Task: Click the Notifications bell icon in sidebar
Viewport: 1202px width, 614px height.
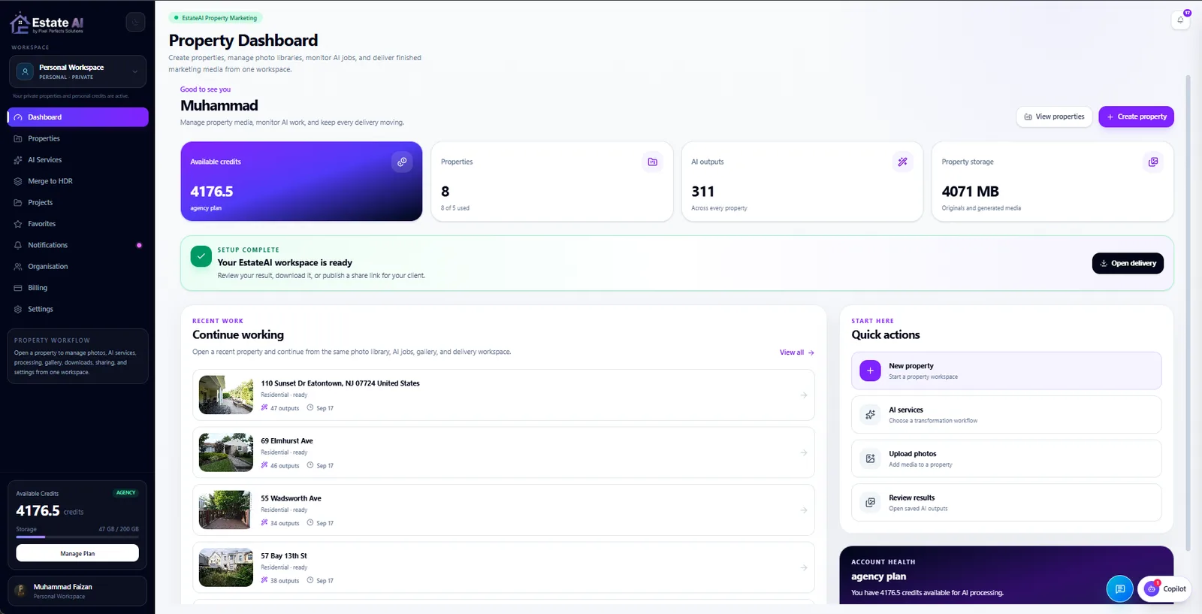Action: tap(18, 245)
